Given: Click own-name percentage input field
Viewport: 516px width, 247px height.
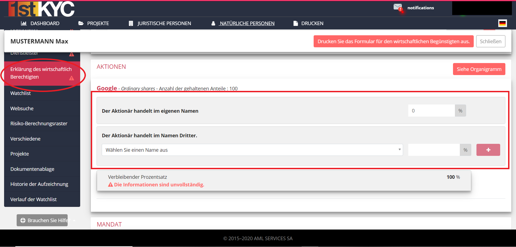Looking at the screenshot, I should pos(431,111).
